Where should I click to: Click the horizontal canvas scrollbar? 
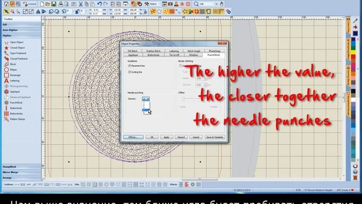click(x=200, y=179)
